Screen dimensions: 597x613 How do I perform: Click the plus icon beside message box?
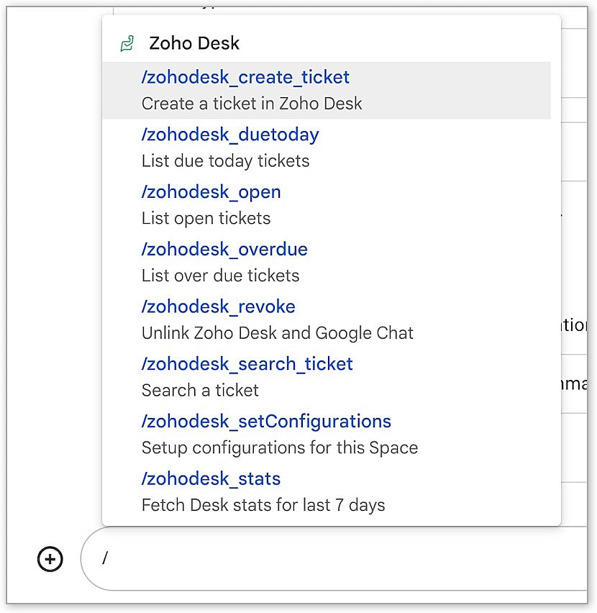click(x=50, y=559)
